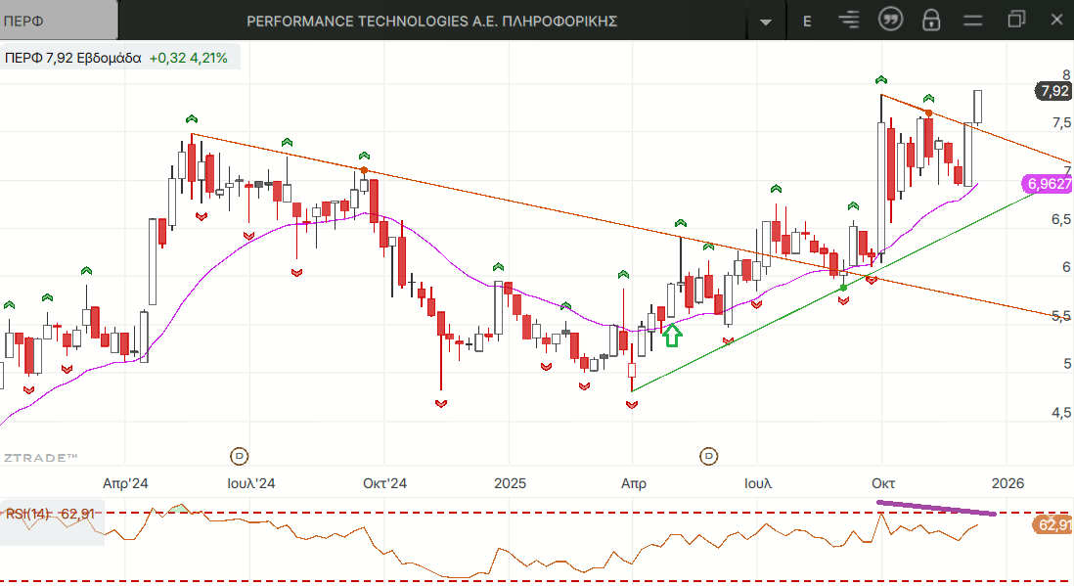Viewport: 1074px width, 586px height.
Task: Click the green chevron above October peak
Action: coord(881,79)
